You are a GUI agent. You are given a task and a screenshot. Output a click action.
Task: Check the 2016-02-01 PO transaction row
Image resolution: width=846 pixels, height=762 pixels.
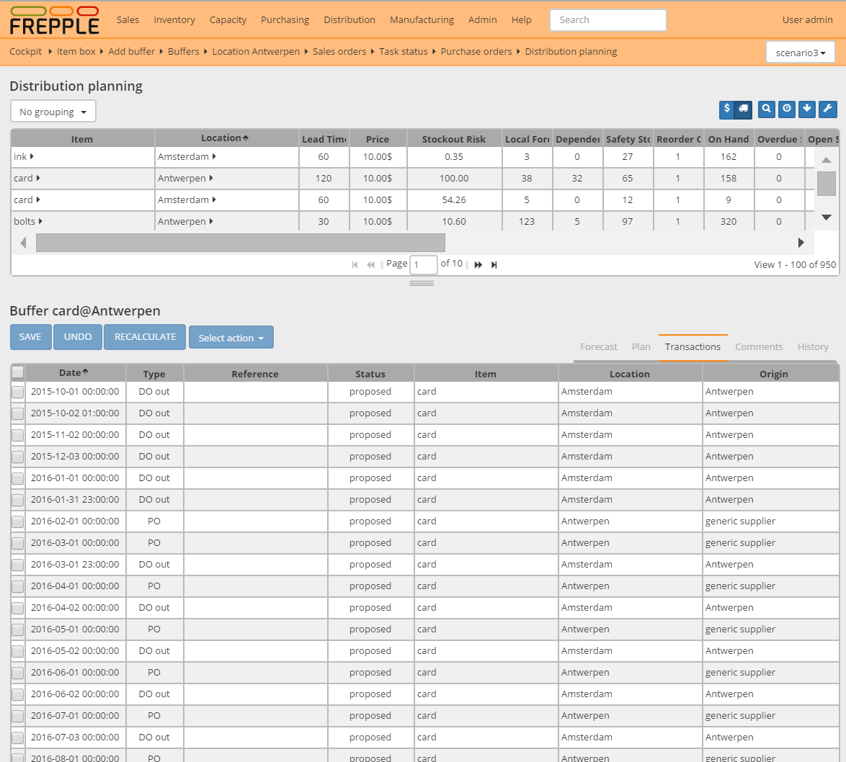pos(17,521)
